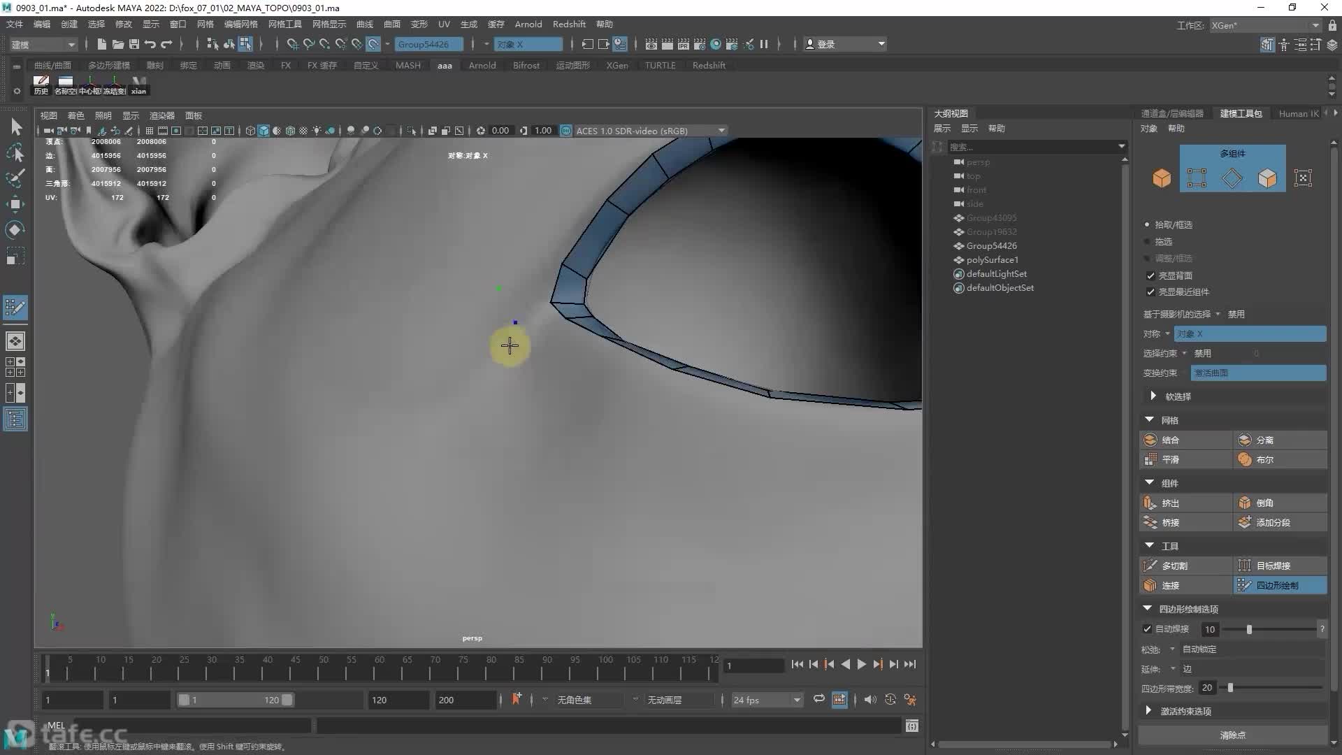The height and width of the screenshot is (755, 1342).
Task: Click the 分离 Separate mesh tool
Action: pos(1280,440)
